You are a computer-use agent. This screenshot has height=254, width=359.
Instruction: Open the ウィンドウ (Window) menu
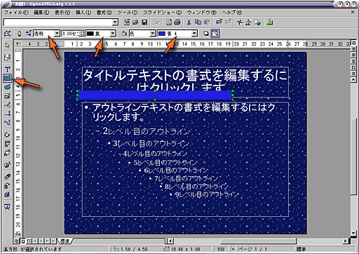point(202,13)
